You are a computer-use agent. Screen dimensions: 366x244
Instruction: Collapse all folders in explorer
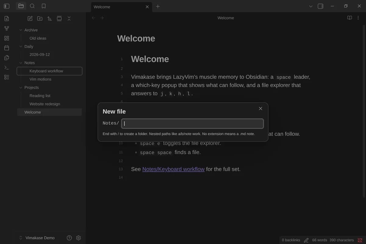pos(69,19)
